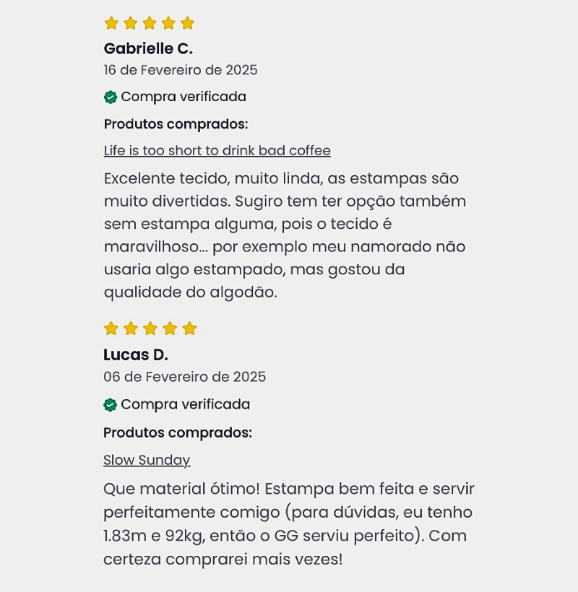578x592 pixels.
Task: Click the reviewer name Lucas D.
Action: pos(136,355)
